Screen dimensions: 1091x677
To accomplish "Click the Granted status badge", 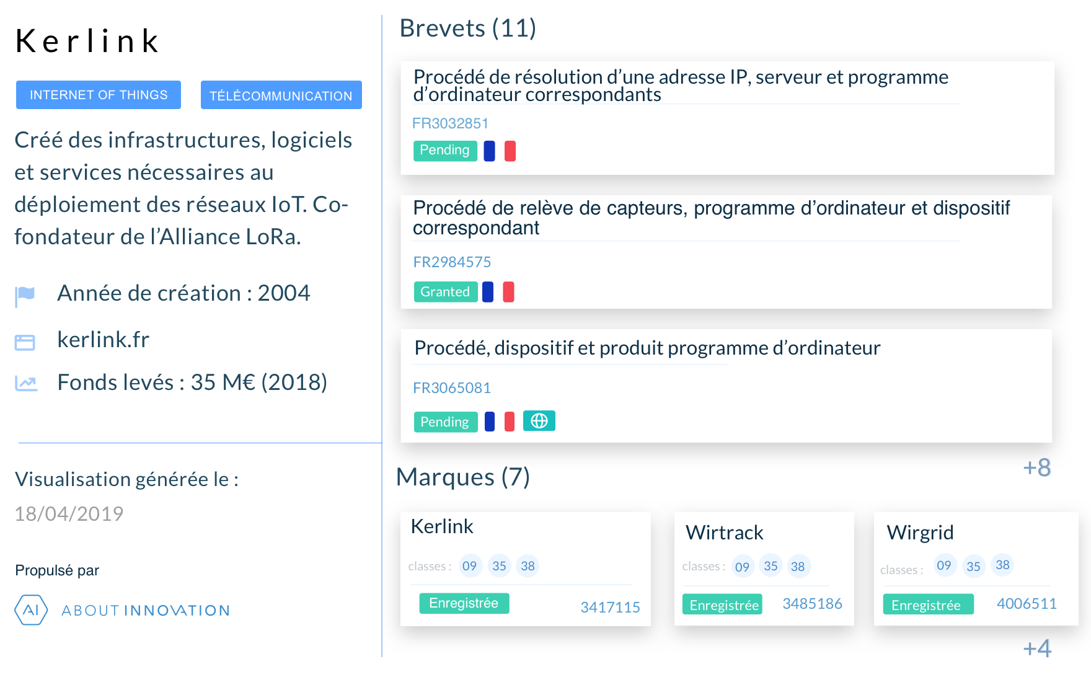I will pos(445,292).
